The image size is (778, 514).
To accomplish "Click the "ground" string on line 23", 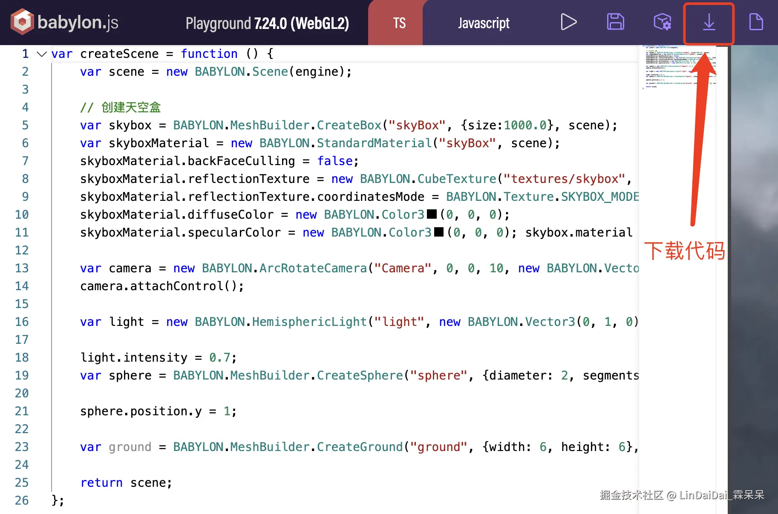I will click(439, 447).
